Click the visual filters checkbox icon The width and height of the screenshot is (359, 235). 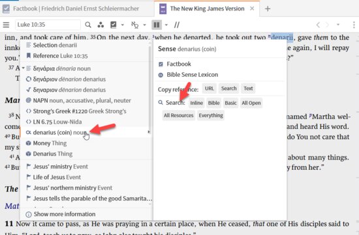point(114,25)
